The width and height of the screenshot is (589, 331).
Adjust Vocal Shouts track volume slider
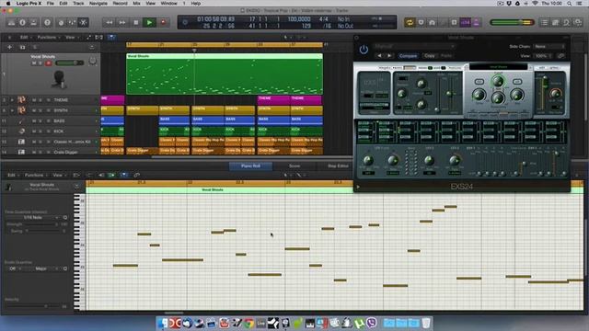(70, 63)
